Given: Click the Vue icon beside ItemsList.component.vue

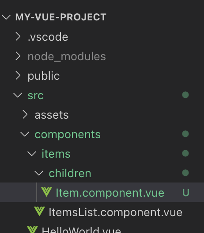Looking at the screenshot, I should [x=39, y=211].
